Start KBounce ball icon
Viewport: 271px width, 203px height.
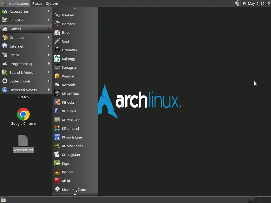point(57,111)
